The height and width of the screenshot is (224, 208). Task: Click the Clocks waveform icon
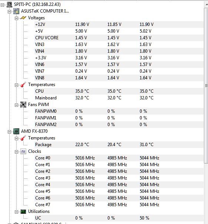click(23, 151)
